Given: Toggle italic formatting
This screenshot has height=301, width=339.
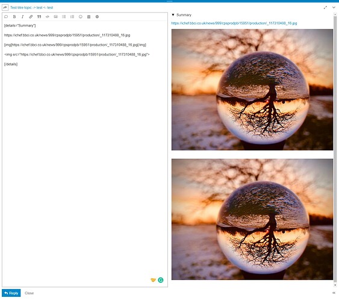Looking at the screenshot, I should click(x=22, y=17).
